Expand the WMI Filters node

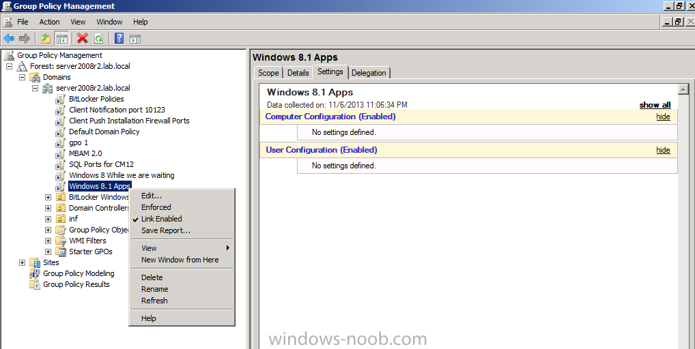[48, 241]
